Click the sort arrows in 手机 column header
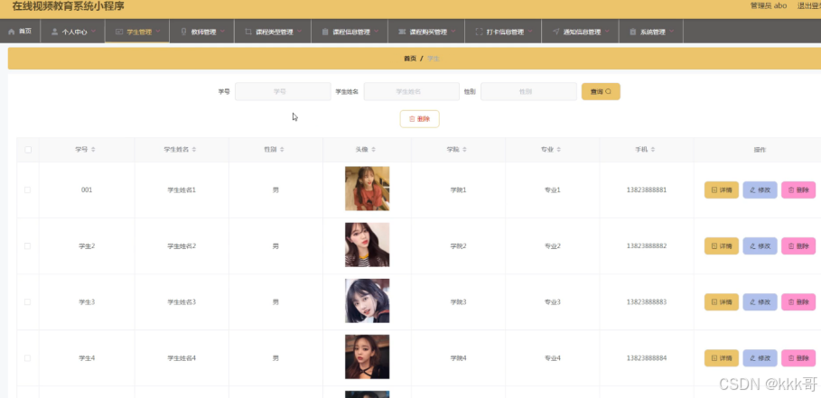Screen dimensions: 821x398 click(653, 150)
